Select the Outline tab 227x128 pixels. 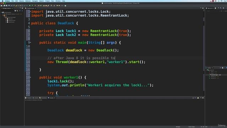tap(209, 68)
